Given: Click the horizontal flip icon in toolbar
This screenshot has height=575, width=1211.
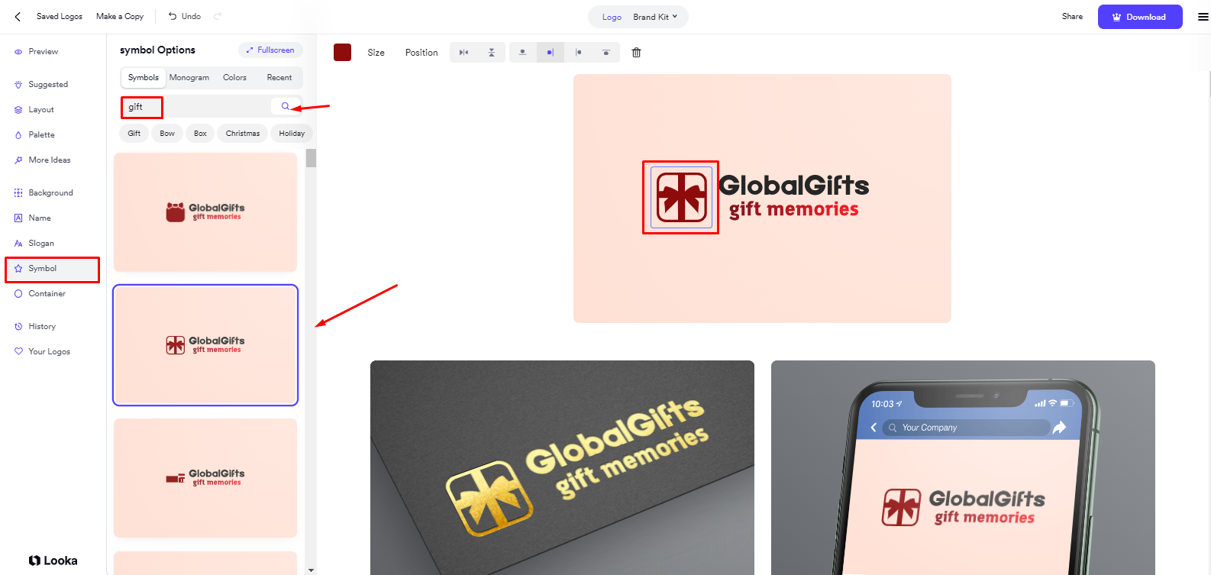Looking at the screenshot, I should click(x=463, y=53).
